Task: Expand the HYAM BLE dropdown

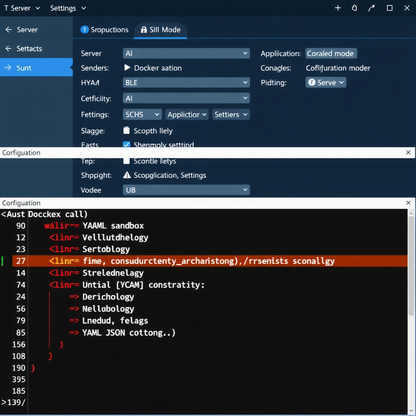Action: [x=186, y=82]
